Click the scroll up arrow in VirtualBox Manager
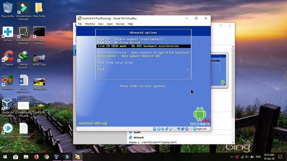This screenshot has height=161, width=287. point(233,47)
